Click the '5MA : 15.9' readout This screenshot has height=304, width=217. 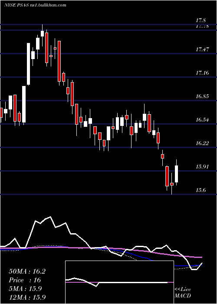25,289
